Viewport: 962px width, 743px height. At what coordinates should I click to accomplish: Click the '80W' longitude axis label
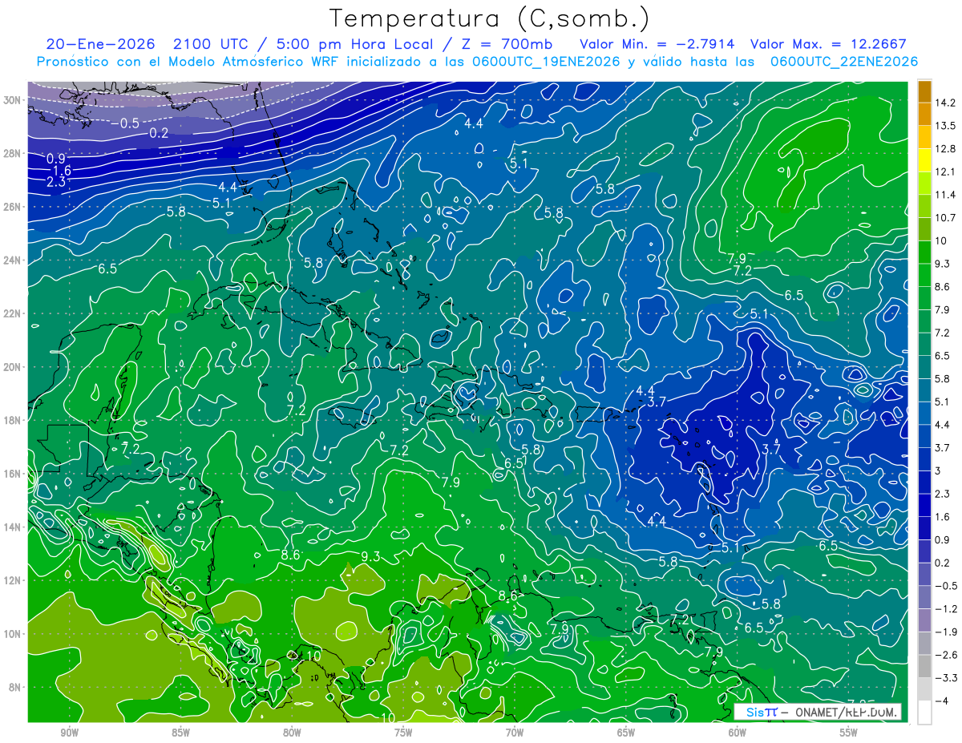coord(292,732)
